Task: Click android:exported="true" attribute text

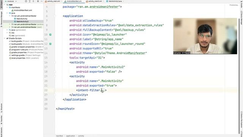Action: coord(95,86)
